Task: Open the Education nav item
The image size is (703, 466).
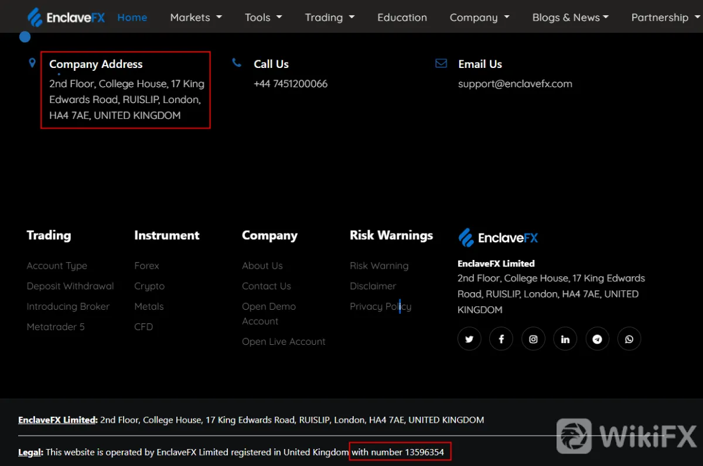Action: click(402, 17)
